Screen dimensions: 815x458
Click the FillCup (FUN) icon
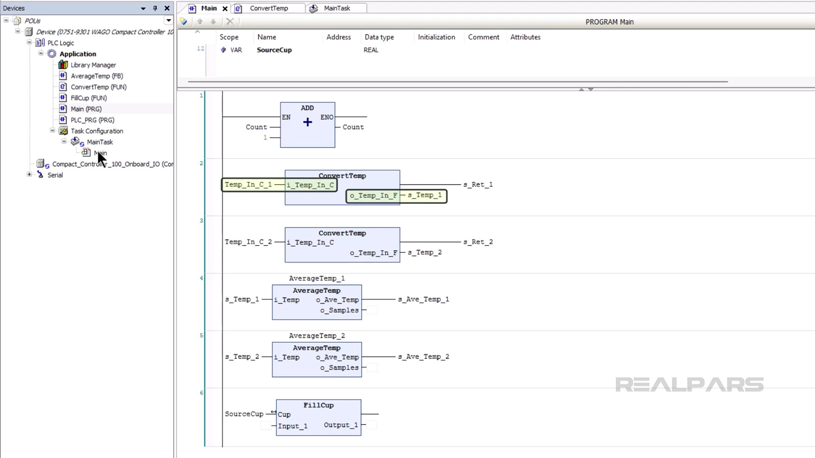[63, 98]
